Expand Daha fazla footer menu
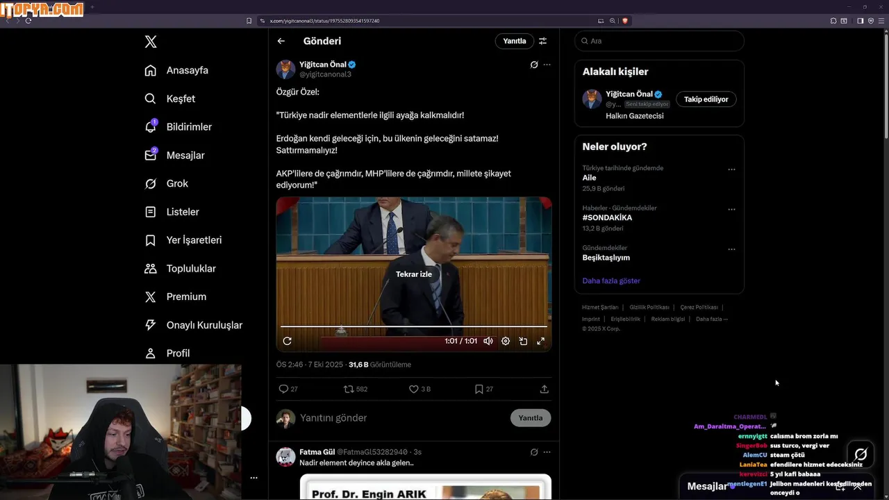889x500 pixels. pyautogui.click(x=712, y=319)
